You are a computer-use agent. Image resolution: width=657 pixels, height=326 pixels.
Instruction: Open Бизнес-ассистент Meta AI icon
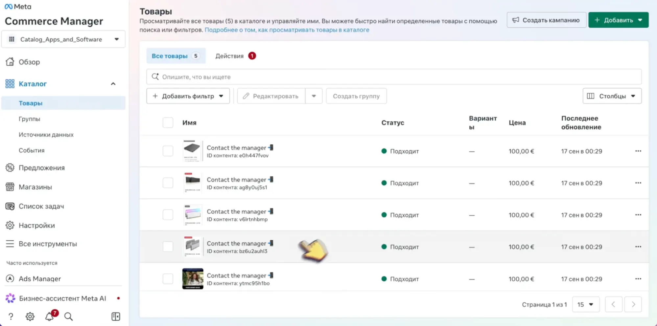10,298
